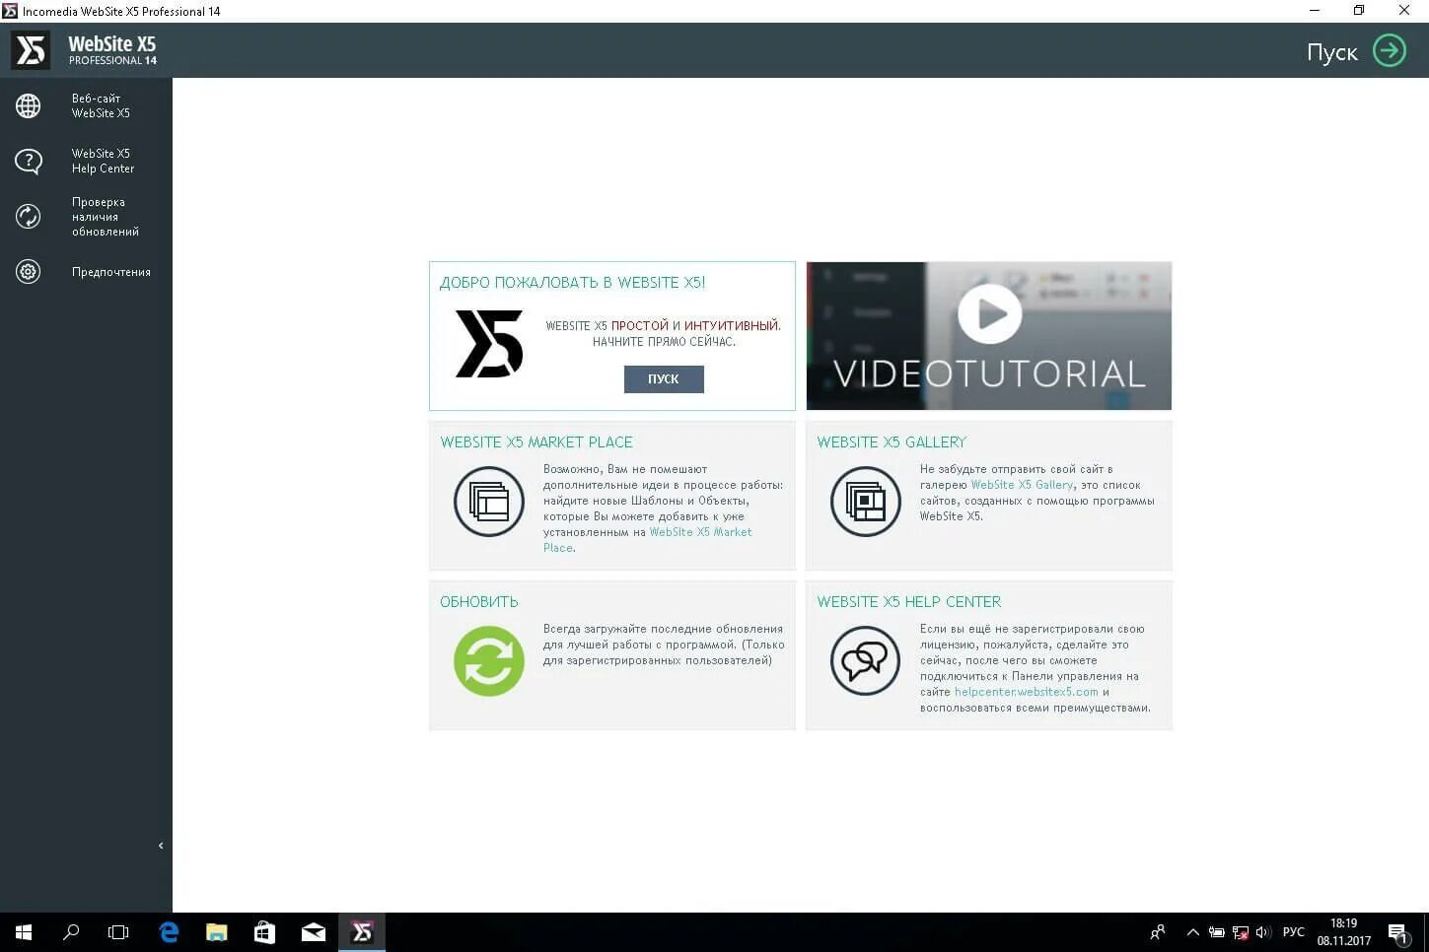Image resolution: width=1429 pixels, height=952 pixels.
Task: Click the large X5 logo in welcome card
Action: coord(489,344)
